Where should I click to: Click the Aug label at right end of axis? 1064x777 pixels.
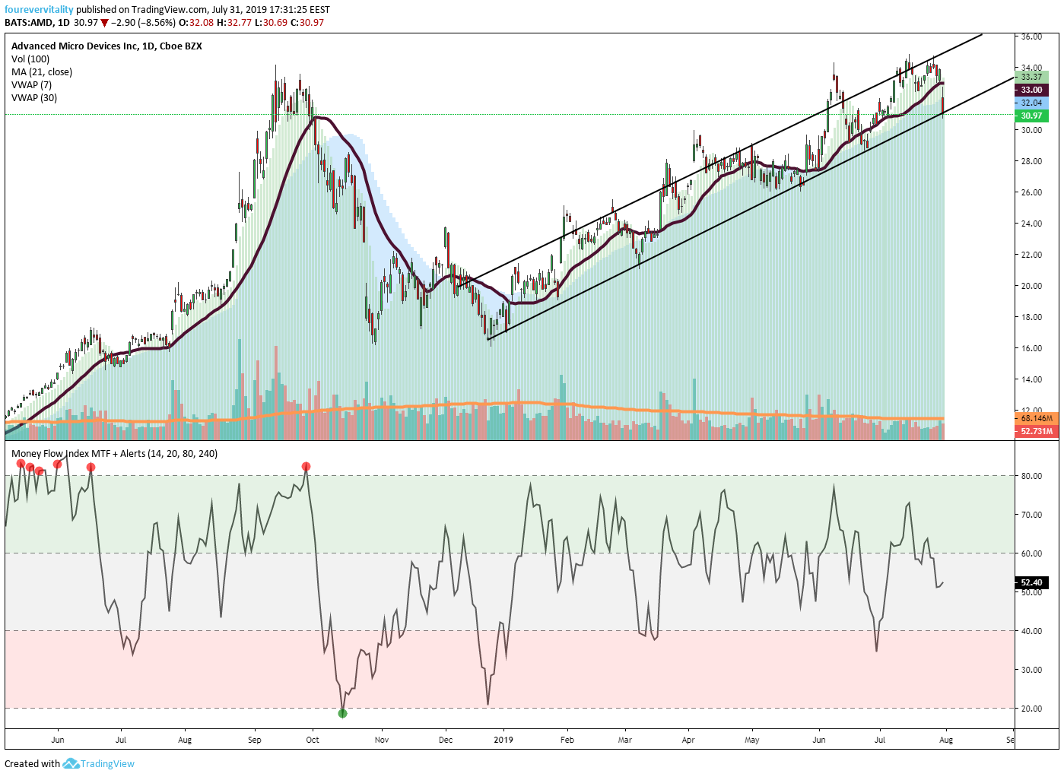pos(946,740)
